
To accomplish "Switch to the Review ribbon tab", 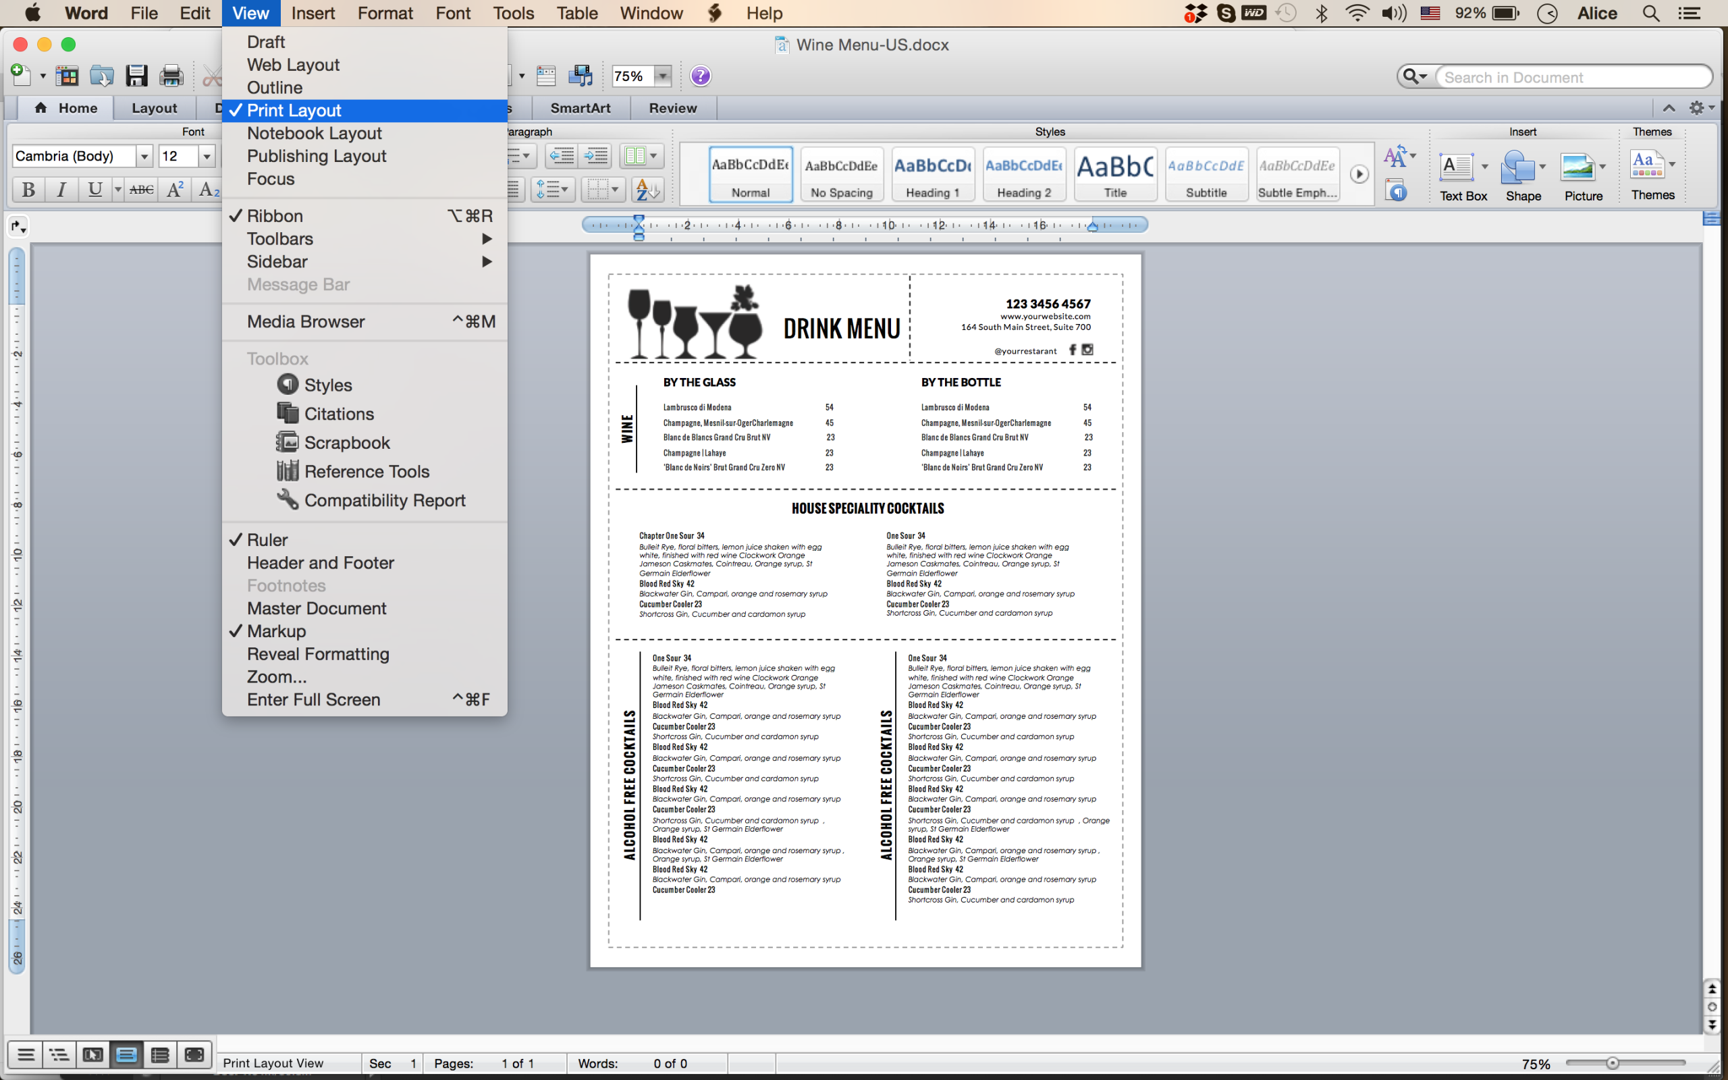I will pos(672,108).
